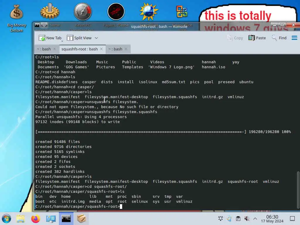Open the Konsole window menu icon in title bar
300x225 pixels.
tap(37, 25)
